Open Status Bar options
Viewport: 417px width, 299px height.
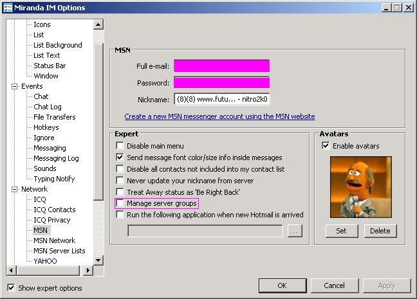coord(50,66)
